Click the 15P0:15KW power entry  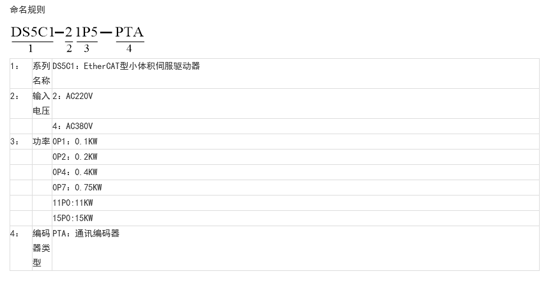coord(73,218)
